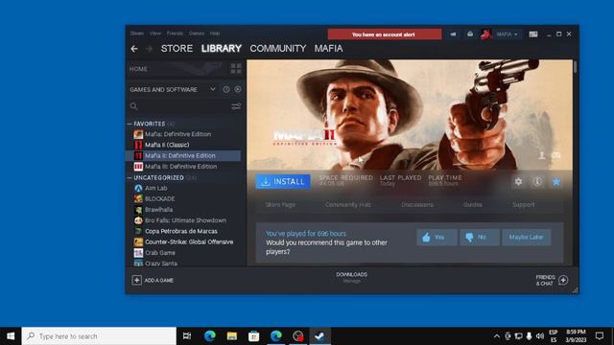614x345 pixels.
Task: Open the Guides link
Action: tap(473, 204)
